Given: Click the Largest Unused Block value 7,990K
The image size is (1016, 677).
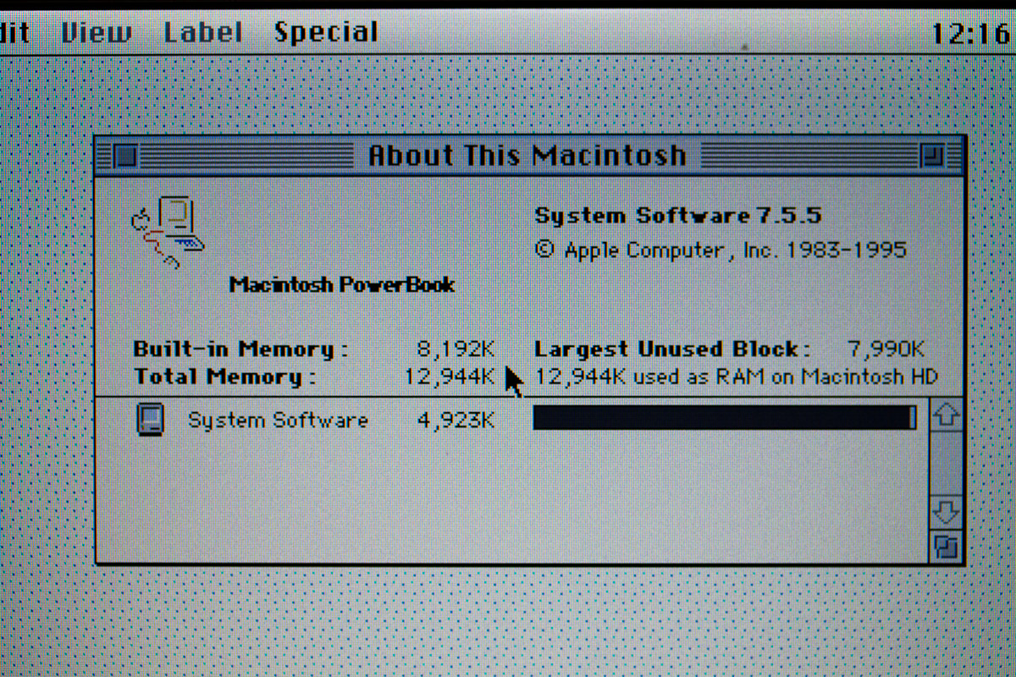Looking at the screenshot, I should point(886,349).
